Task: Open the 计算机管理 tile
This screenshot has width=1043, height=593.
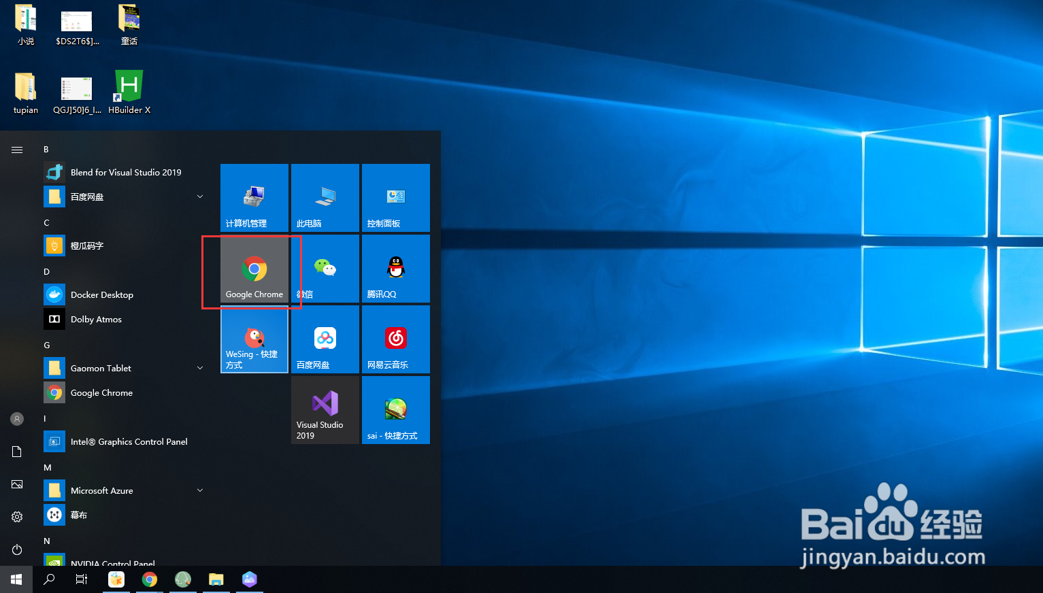Action: tap(254, 198)
